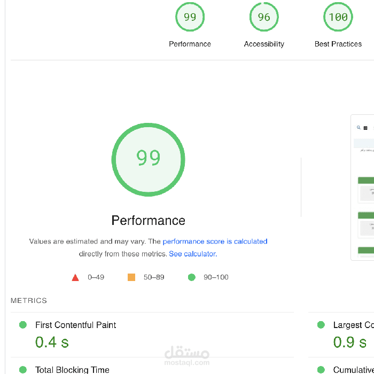
Task: Click the green circle 90–100 legend icon
Action: [x=191, y=277]
